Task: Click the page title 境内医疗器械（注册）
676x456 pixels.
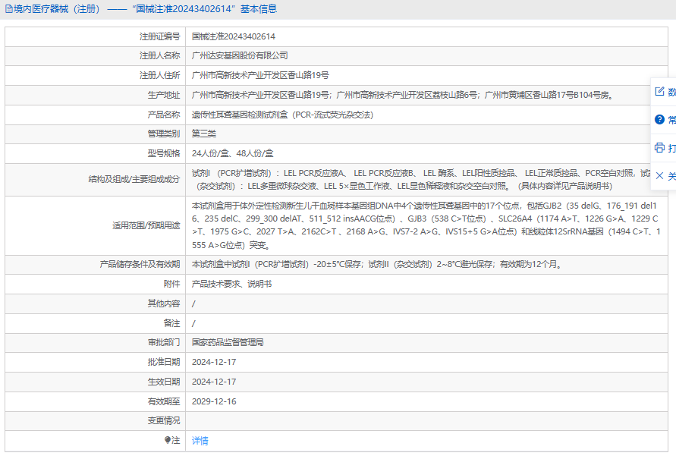Action: [x=56, y=9]
